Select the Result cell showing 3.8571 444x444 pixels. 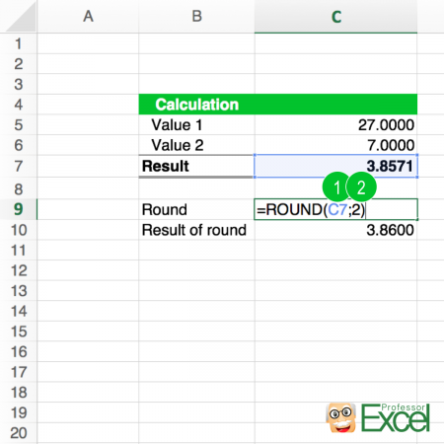(x=335, y=166)
